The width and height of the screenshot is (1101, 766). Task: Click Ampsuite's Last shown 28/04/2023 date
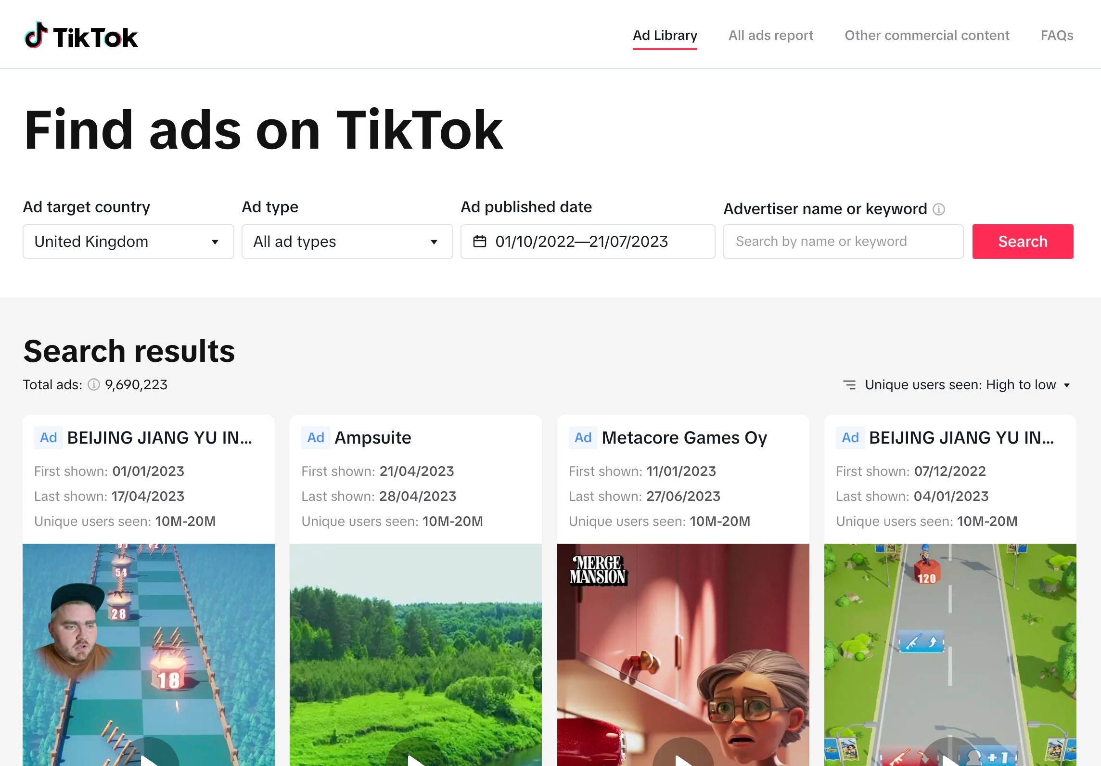coord(418,496)
